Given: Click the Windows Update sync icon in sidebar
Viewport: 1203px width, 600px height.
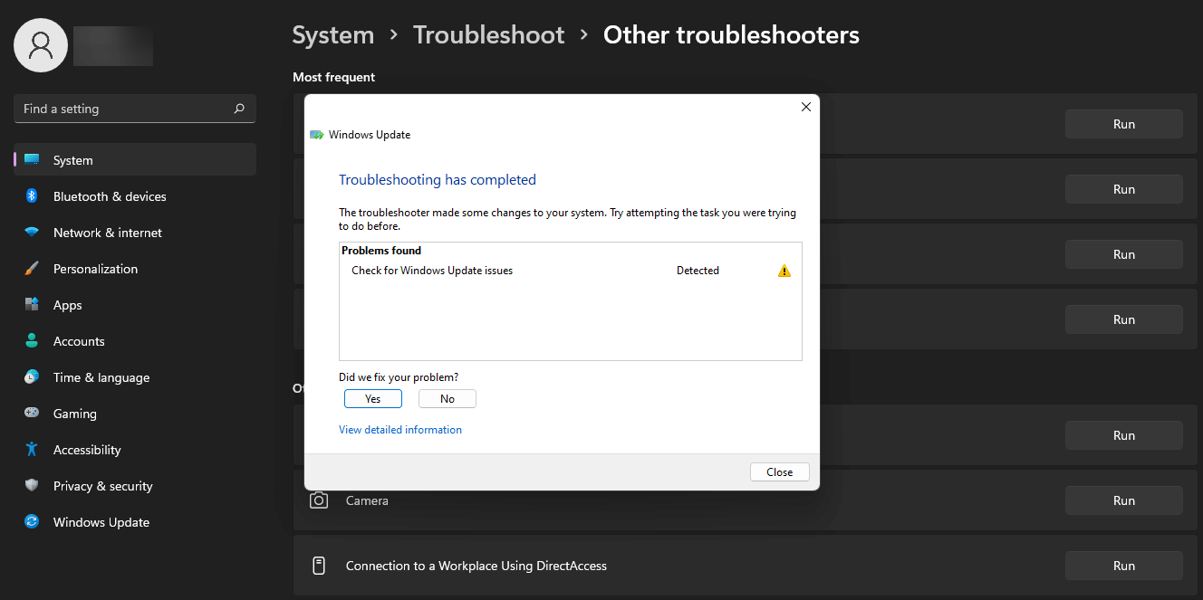Looking at the screenshot, I should coord(32,522).
